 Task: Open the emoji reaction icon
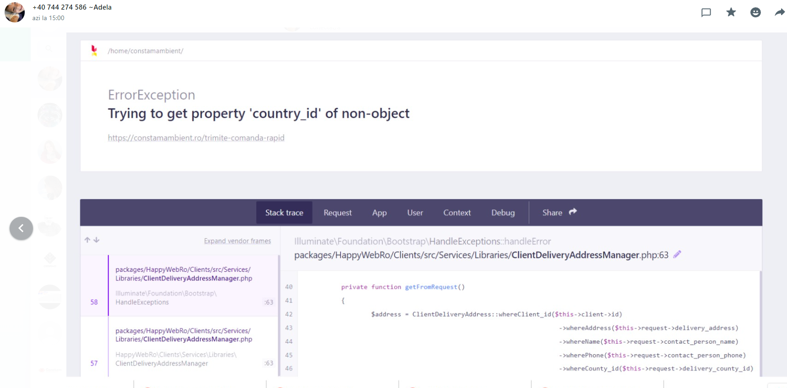click(755, 12)
